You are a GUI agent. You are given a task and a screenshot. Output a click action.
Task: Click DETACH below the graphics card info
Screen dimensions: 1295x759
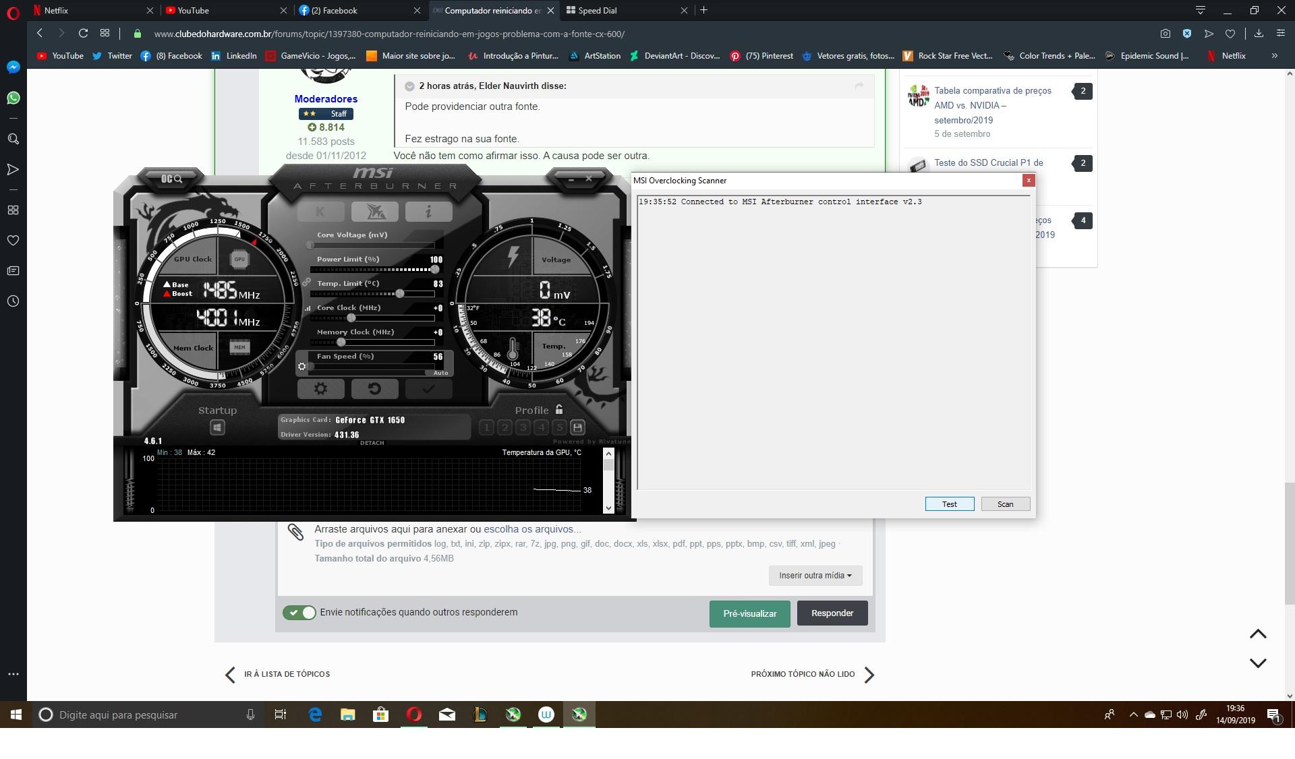tap(372, 443)
